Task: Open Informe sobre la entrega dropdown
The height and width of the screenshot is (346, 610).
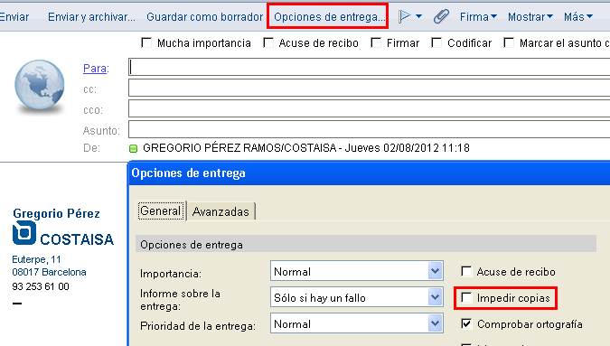Action: click(x=436, y=297)
